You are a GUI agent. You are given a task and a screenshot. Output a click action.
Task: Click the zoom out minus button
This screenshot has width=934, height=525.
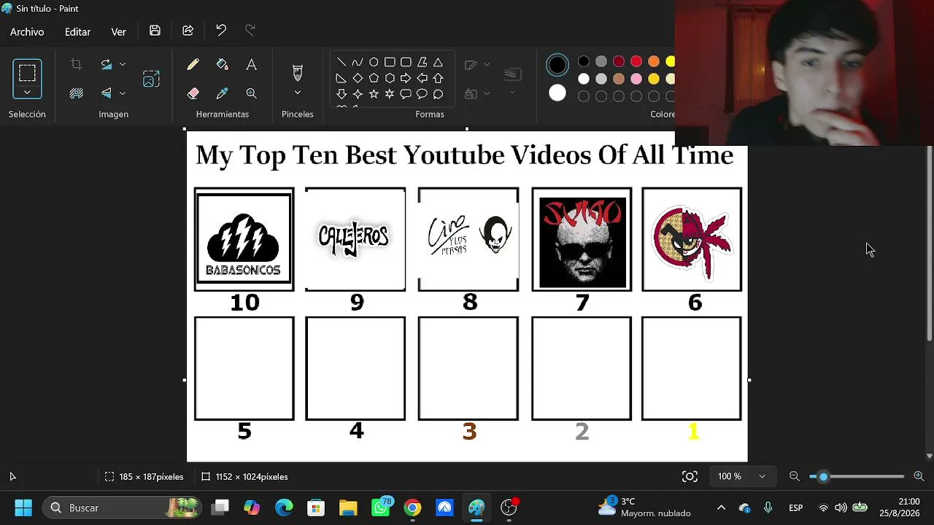coord(794,476)
